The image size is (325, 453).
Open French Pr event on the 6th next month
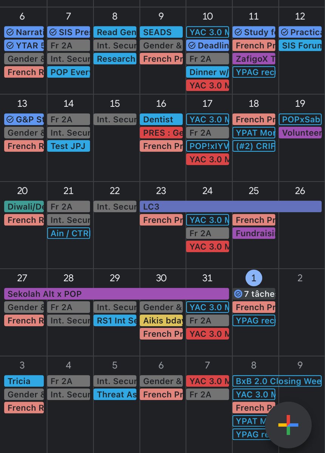tap(161, 394)
